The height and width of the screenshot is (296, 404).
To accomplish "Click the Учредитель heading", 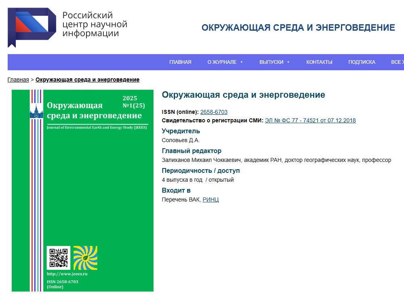I will [181, 131].
